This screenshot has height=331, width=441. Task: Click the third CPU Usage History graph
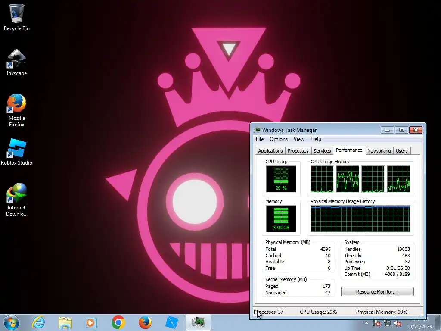[x=373, y=179]
